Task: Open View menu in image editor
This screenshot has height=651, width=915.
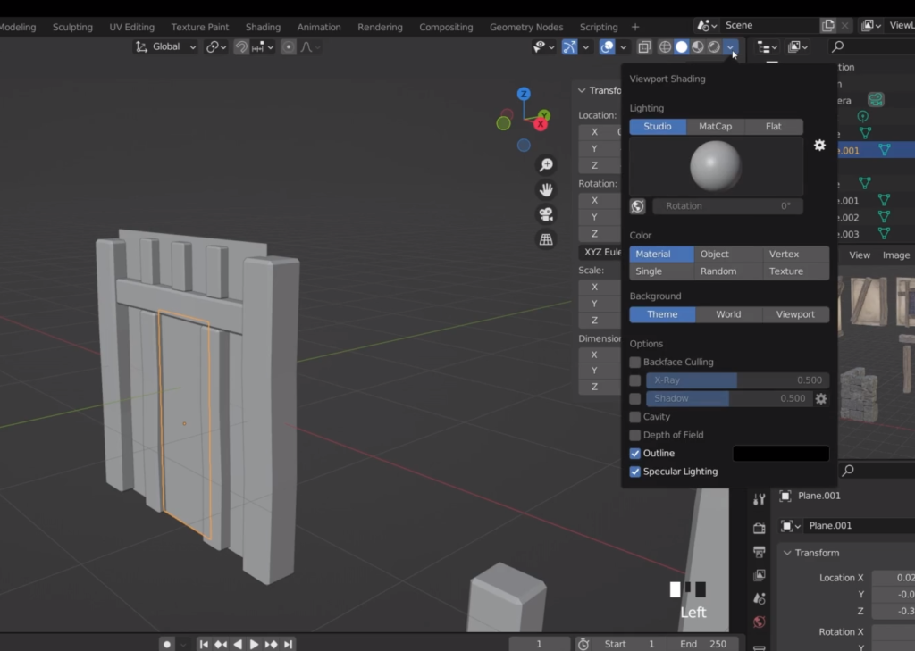Action: [859, 255]
